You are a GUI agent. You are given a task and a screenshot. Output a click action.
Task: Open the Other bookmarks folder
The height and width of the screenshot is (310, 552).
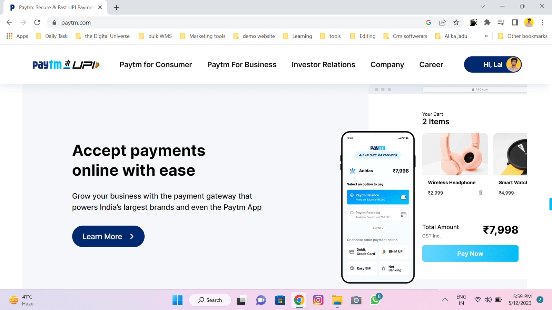523,36
